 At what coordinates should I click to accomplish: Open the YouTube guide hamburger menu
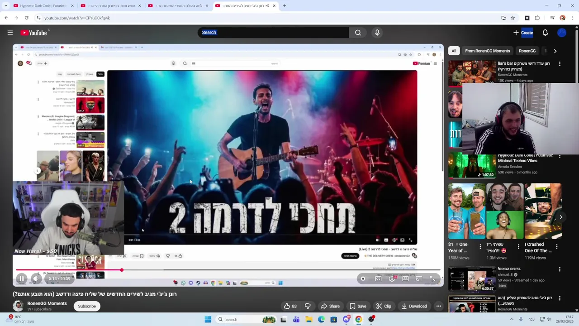pyautogui.click(x=10, y=33)
